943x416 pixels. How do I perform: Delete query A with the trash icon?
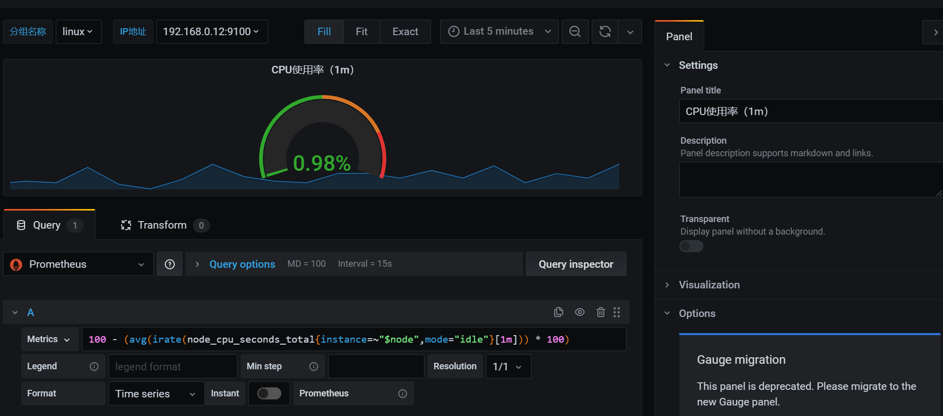coord(600,312)
